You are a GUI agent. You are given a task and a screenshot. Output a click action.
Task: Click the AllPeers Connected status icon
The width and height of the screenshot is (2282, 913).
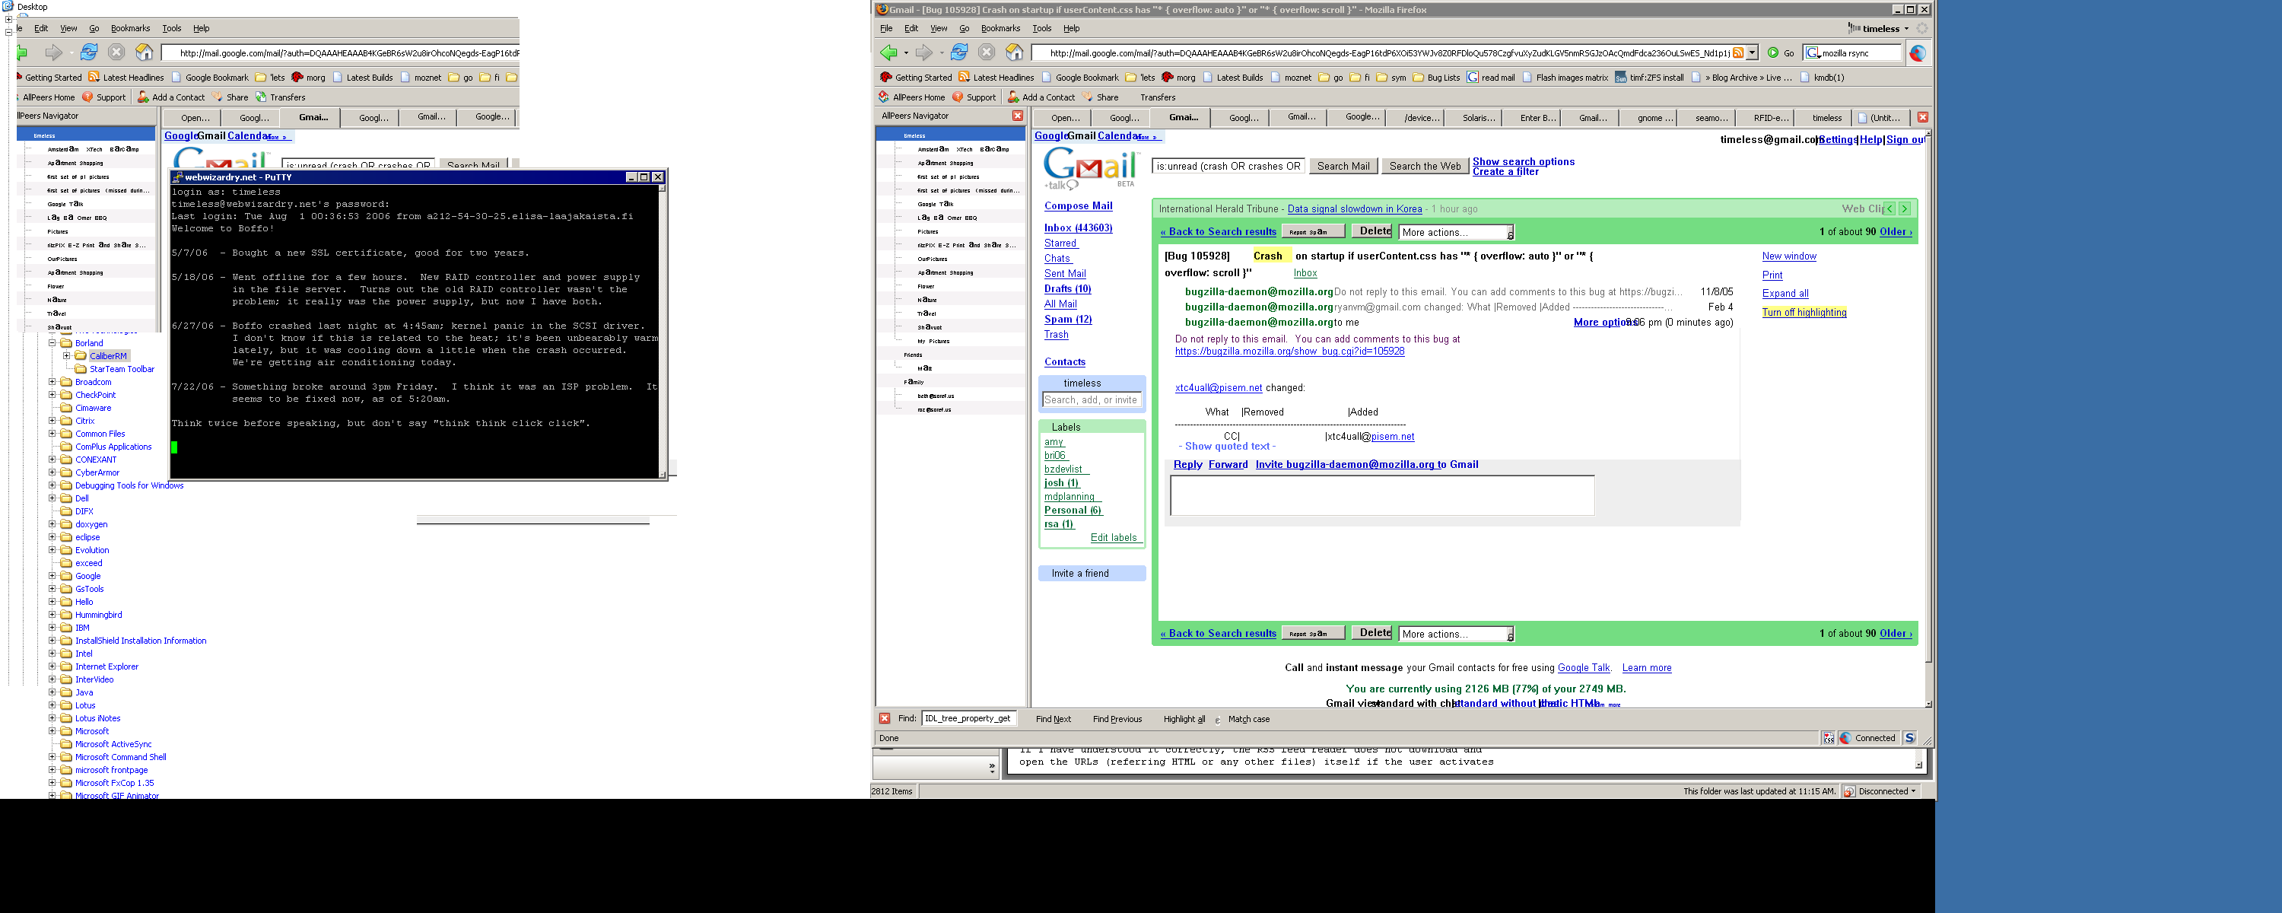pos(1845,737)
